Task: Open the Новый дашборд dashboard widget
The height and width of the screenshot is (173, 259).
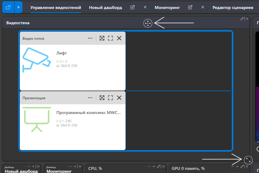Action: coord(21,171)
